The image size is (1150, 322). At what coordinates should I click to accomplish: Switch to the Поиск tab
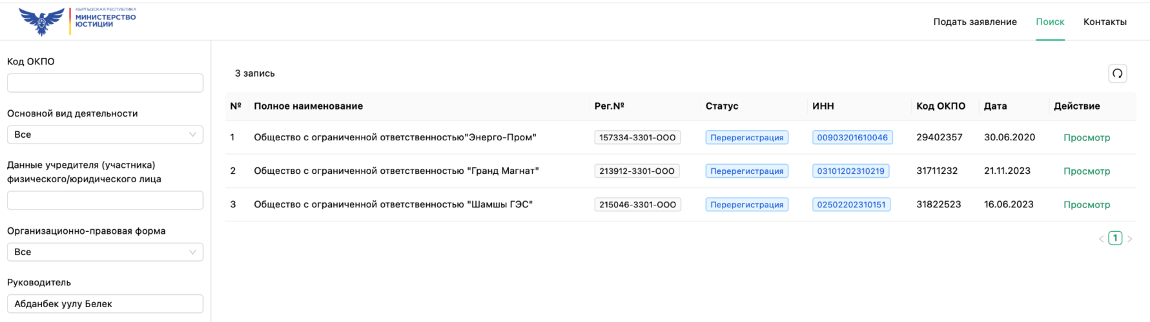1050,22
